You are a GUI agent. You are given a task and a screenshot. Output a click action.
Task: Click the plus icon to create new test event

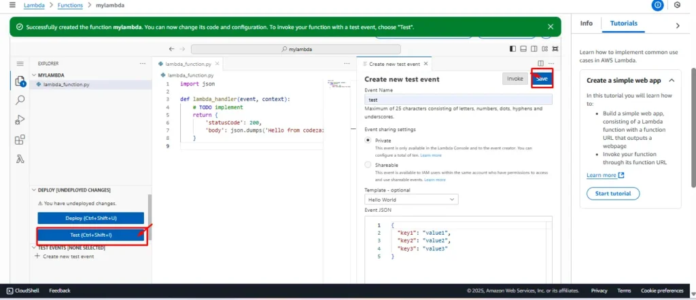[37, 256]
